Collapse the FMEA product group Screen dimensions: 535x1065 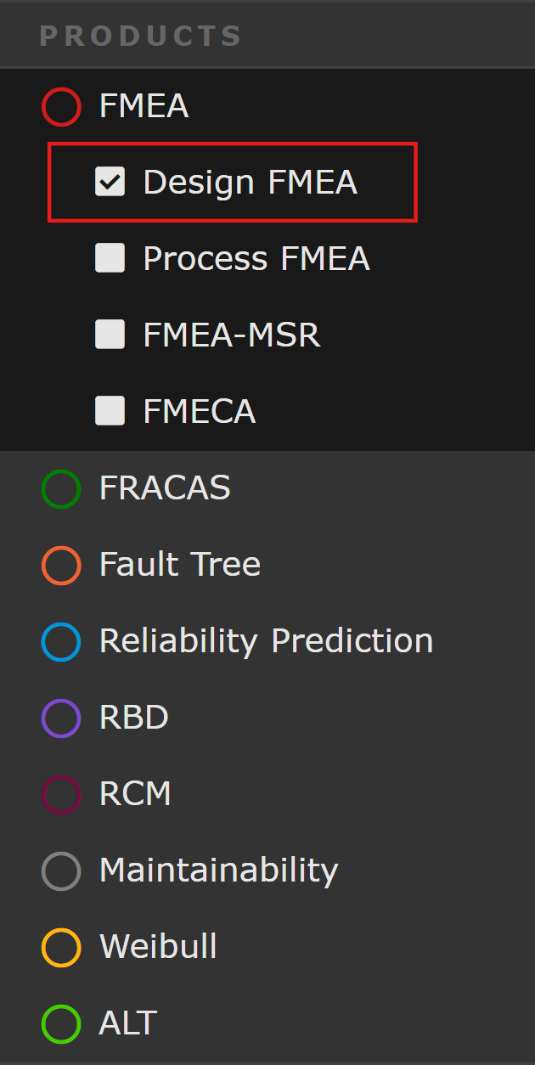click(144, 107)
